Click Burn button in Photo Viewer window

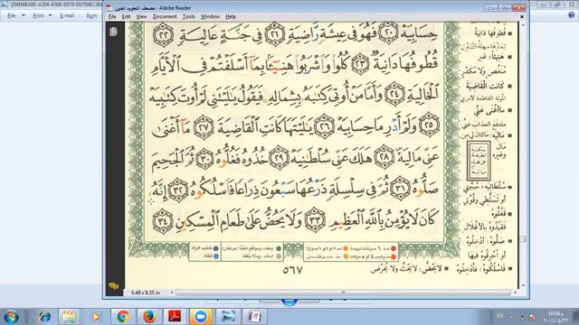91,16
